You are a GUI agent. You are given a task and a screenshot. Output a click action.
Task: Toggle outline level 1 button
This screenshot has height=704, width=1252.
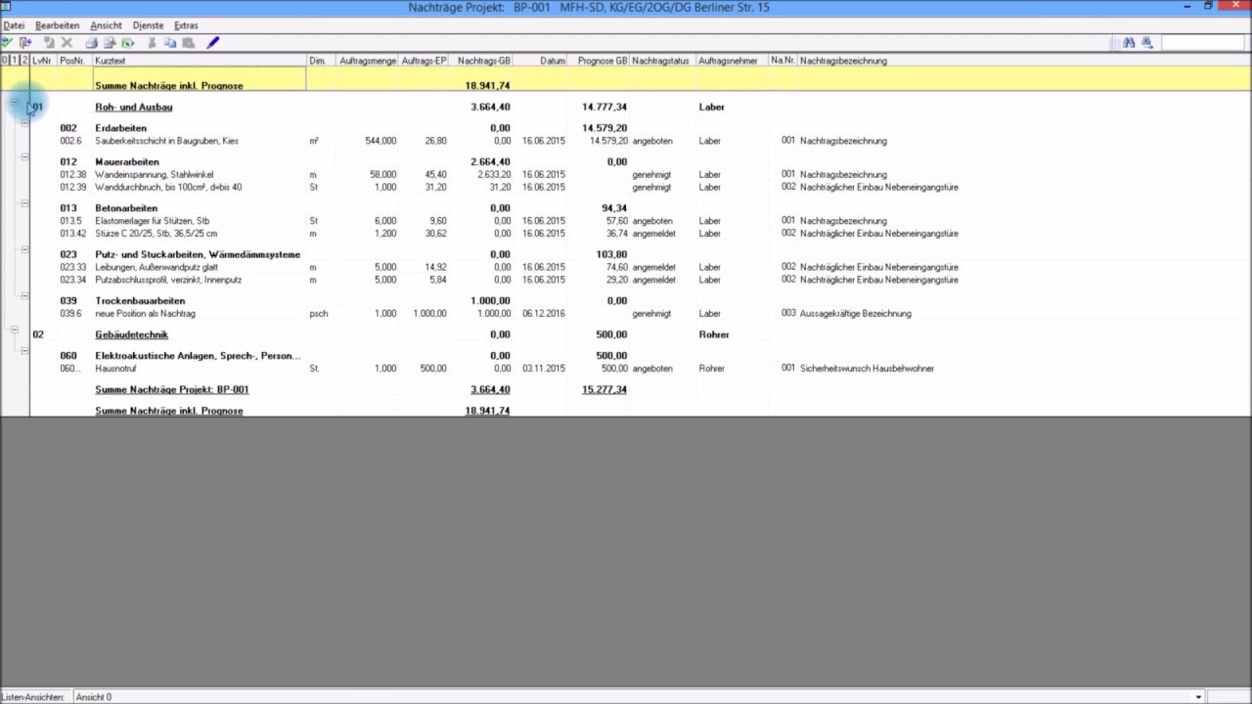click(14, 61)
